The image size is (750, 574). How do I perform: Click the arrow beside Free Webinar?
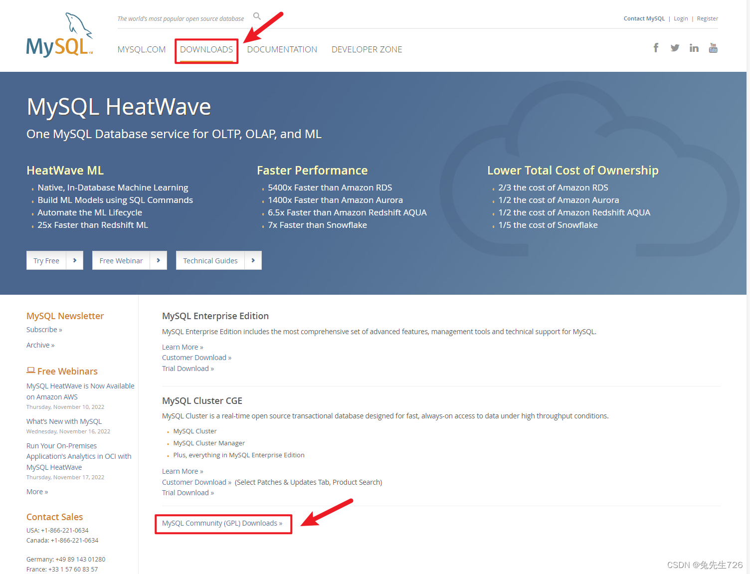pyautogui.click(x=159, y=260)
